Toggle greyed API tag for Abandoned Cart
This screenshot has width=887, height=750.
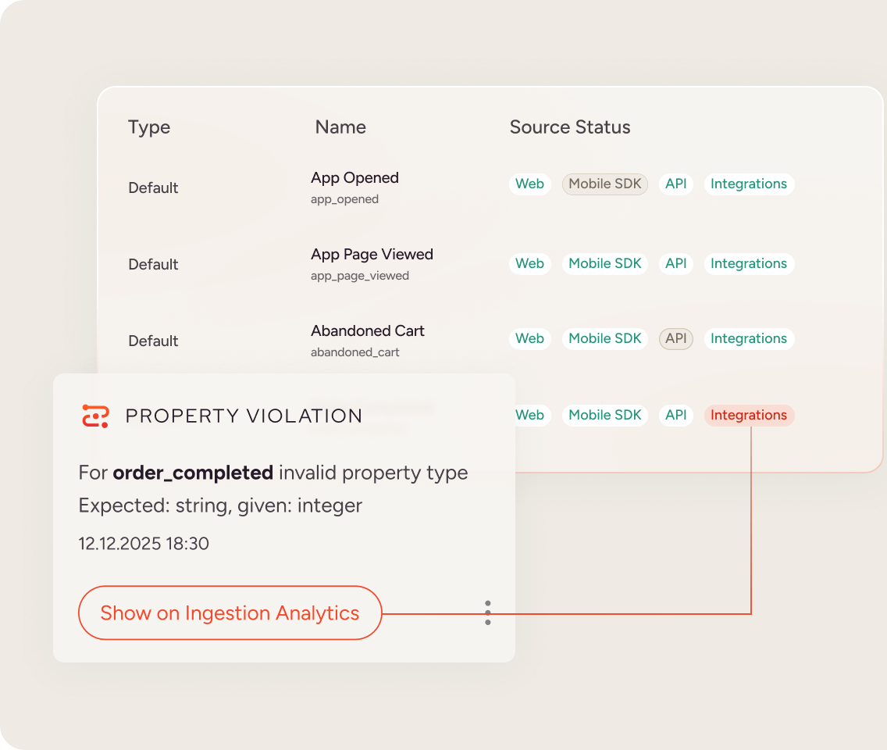pyautogui.click(x=675, y=339)
